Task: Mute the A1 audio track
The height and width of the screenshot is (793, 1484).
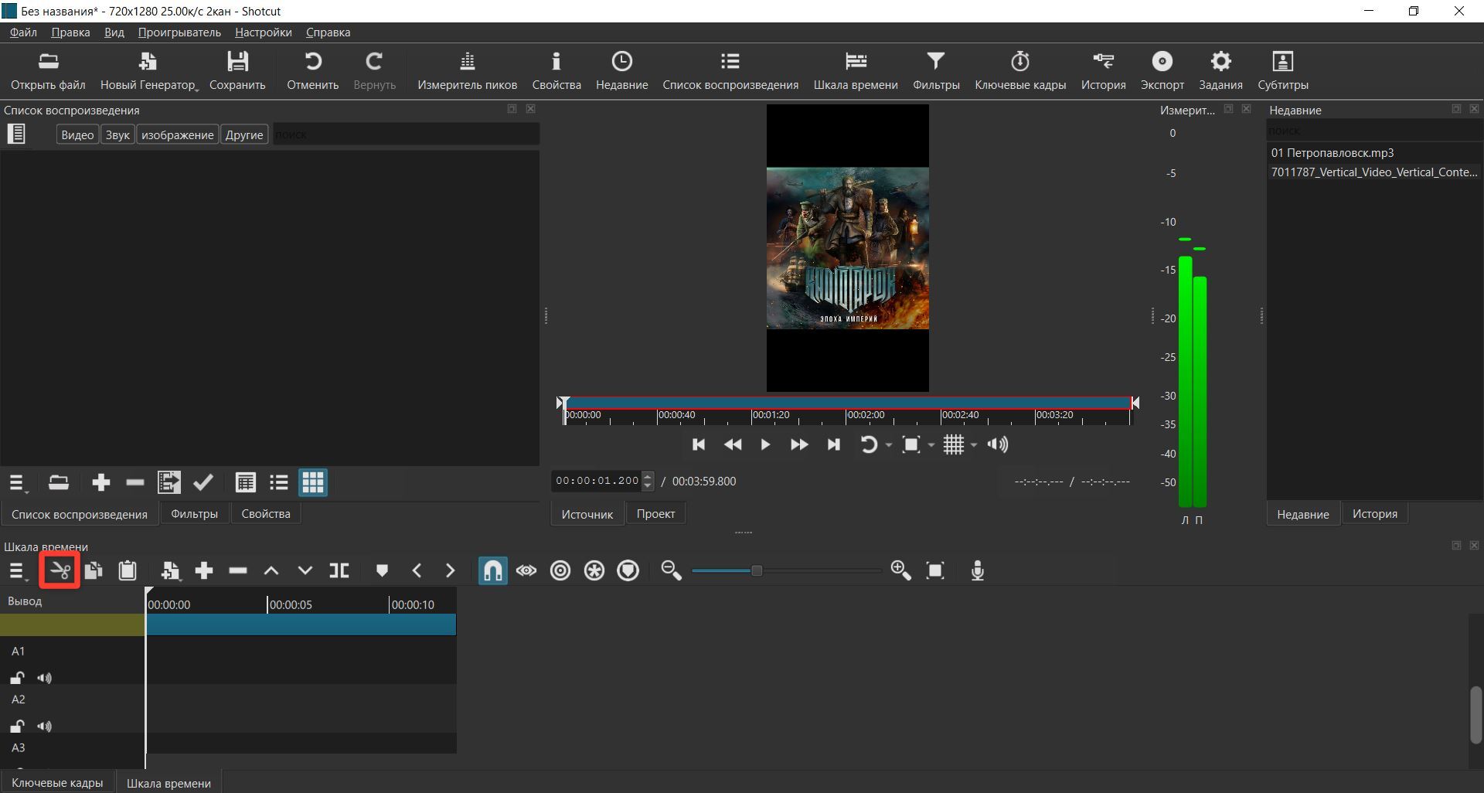Action: 45,678
